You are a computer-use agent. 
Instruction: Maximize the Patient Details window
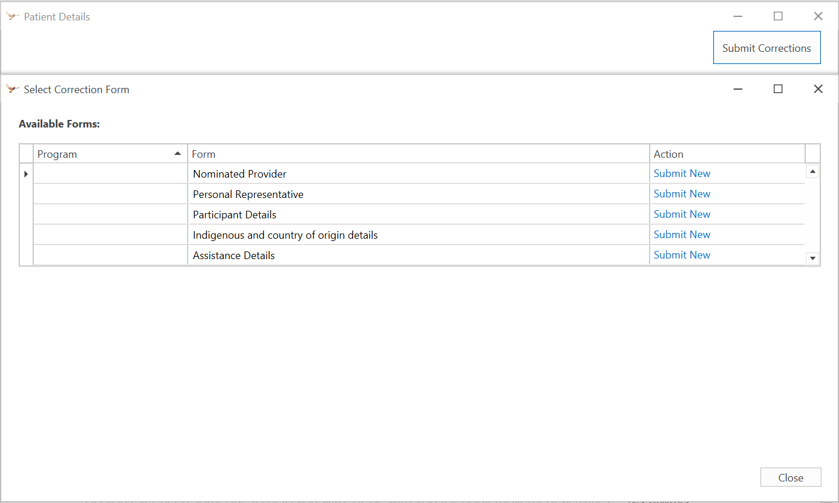click(778, 16)
